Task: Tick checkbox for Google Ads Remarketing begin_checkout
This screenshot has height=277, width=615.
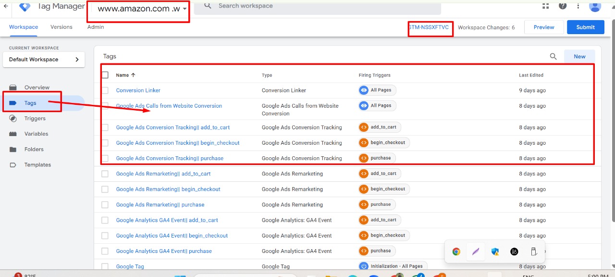Action: coord(105,189)
